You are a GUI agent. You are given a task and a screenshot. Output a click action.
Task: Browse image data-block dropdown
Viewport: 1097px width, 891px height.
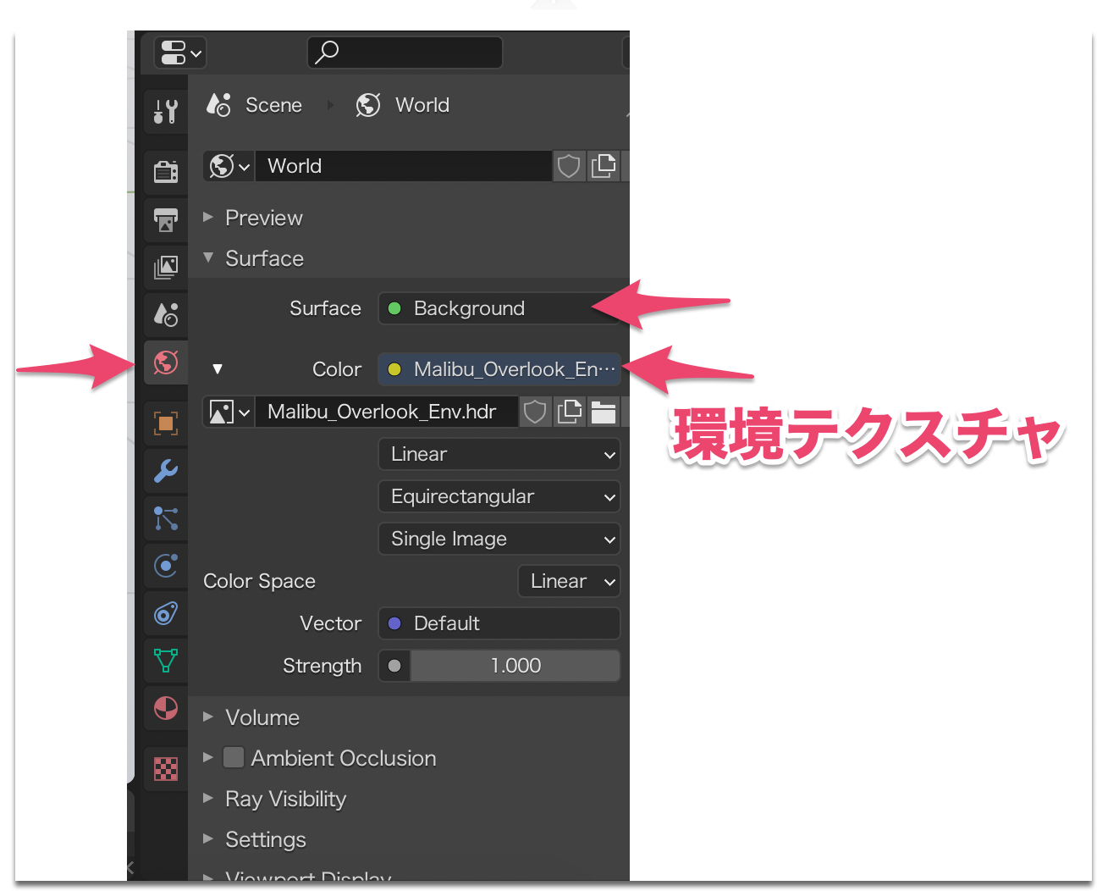229,412
